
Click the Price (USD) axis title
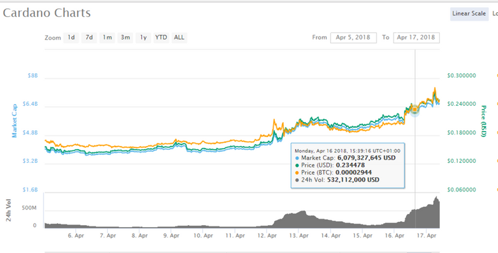click(x=483, y=121)
